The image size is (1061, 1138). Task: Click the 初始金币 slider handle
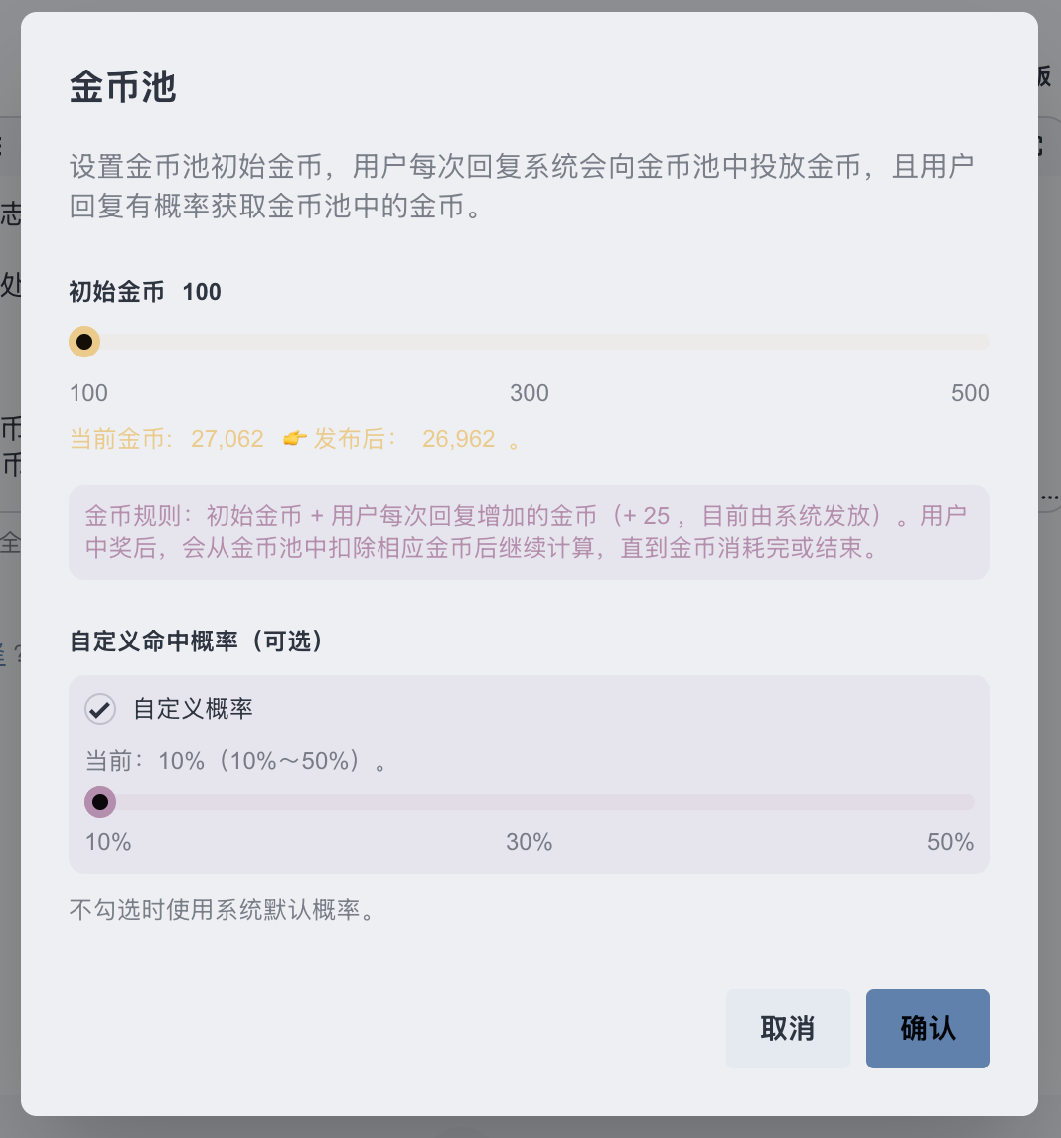[84, 342]
